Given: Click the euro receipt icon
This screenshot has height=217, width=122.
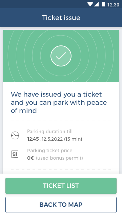Looking at the screenshot, I should point(15,154).
